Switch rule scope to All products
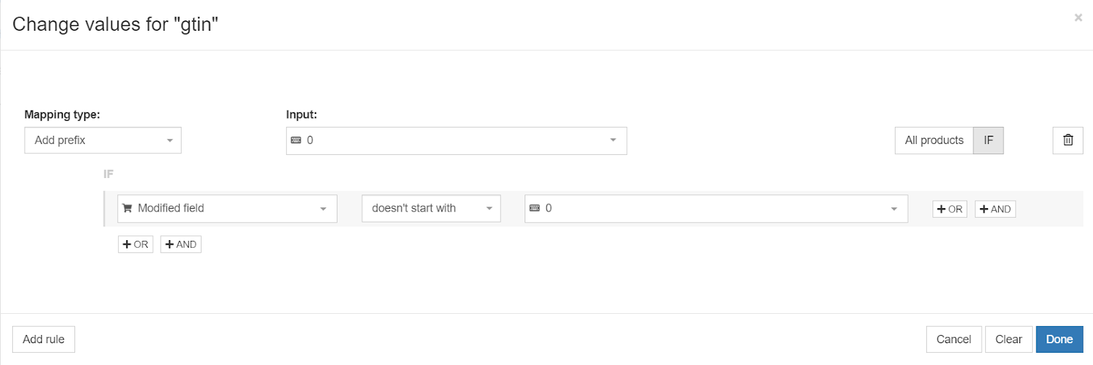This screenshot has height=365, width=1093. [934, 141]
